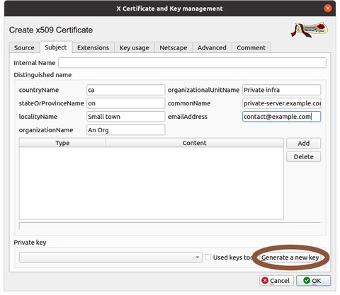This screenshot has width=340, height=295.
Task: Click the commonName field with private-server address
Action: point(281,103)
